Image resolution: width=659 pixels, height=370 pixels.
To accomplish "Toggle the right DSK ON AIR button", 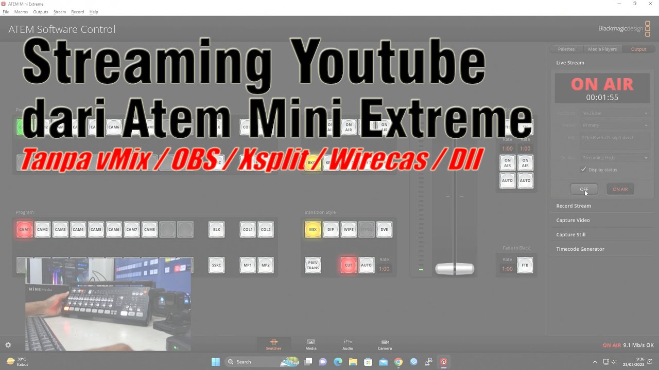I will point(525,163).
